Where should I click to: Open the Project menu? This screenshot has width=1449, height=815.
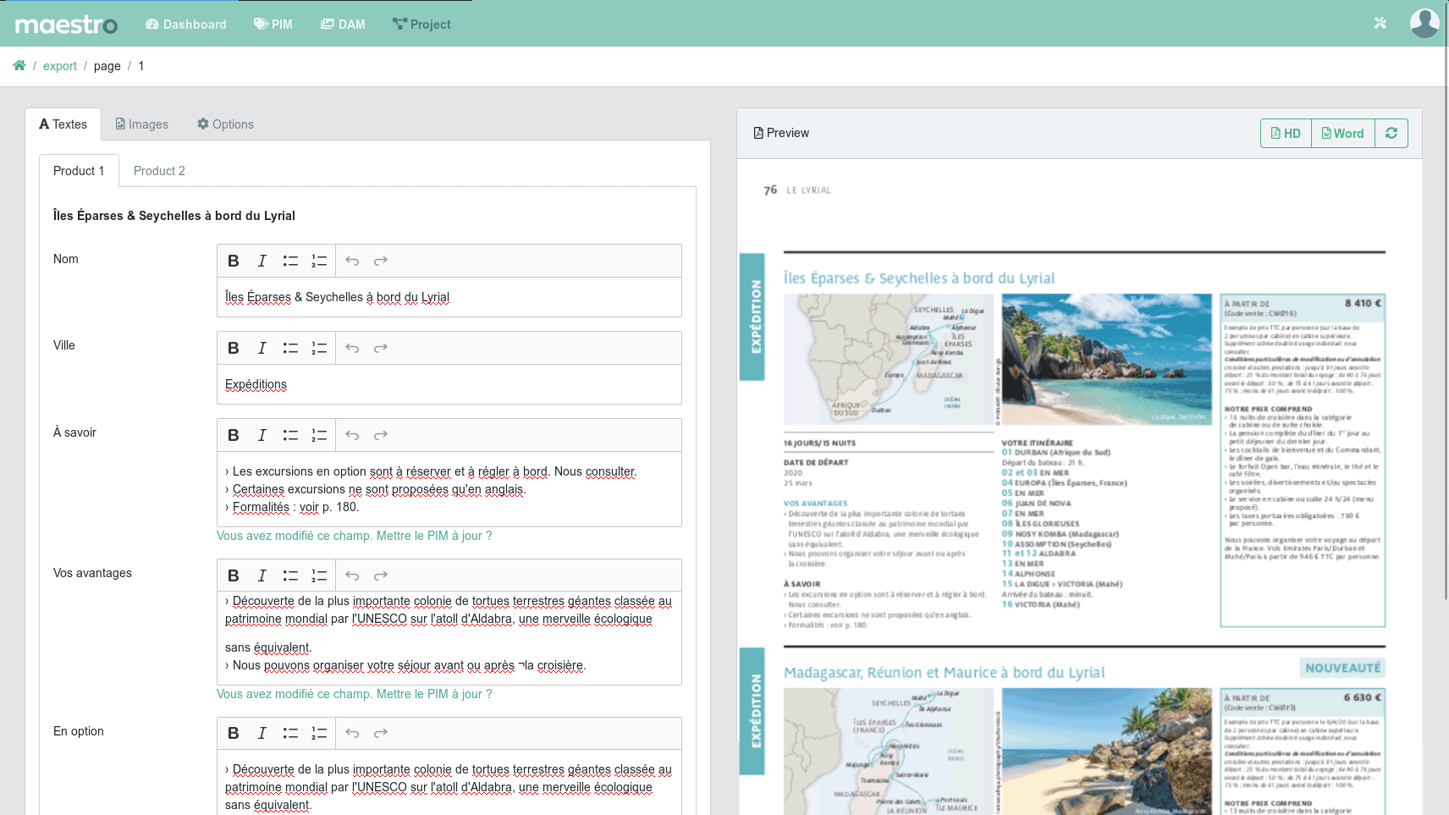[421, 25]
